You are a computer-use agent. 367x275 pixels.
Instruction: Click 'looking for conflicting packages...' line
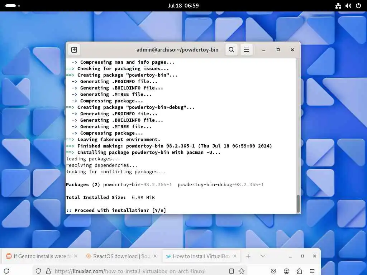click(x=116, y=172)
